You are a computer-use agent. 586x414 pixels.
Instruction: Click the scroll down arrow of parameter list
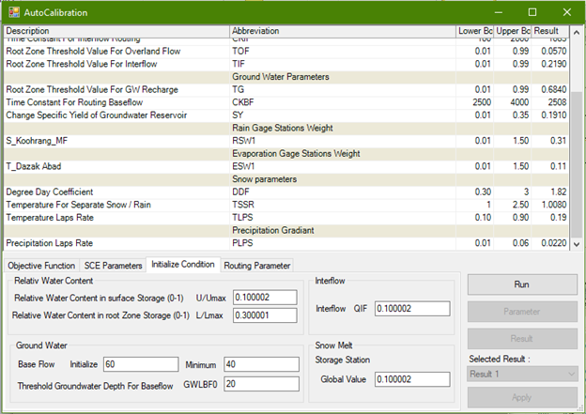[577, 245]
